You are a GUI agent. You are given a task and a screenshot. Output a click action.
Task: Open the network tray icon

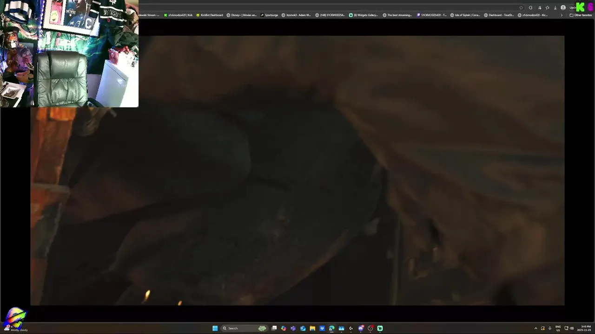pos(566,328)
